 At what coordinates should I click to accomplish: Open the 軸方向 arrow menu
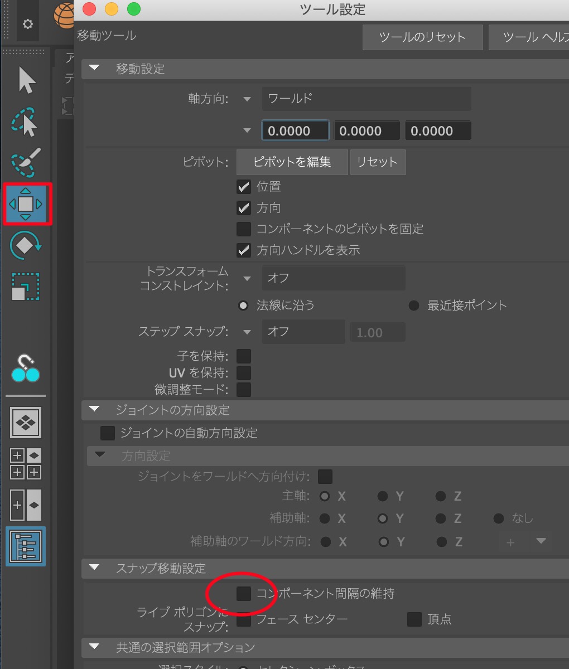click(x=247, y=99)
